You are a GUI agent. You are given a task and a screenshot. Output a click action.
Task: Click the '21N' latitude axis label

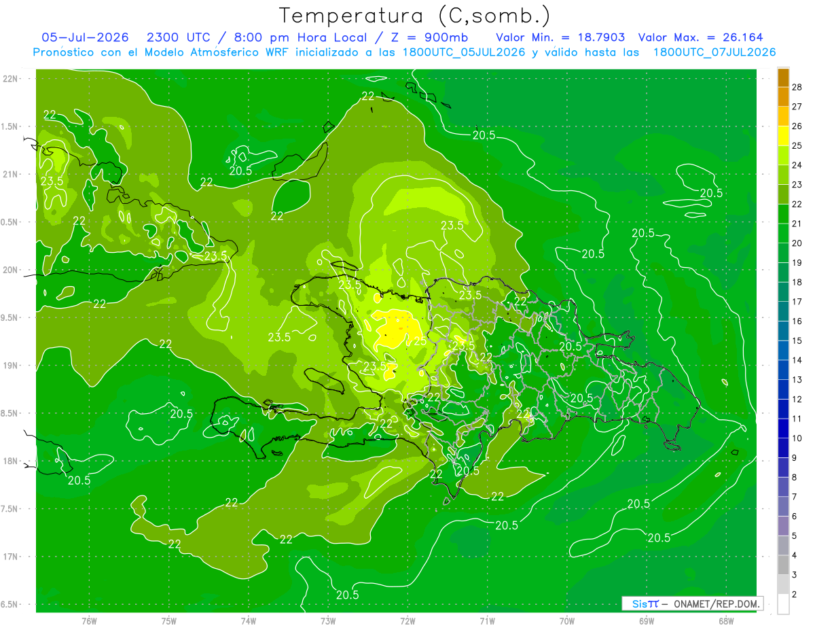[11, 175]
